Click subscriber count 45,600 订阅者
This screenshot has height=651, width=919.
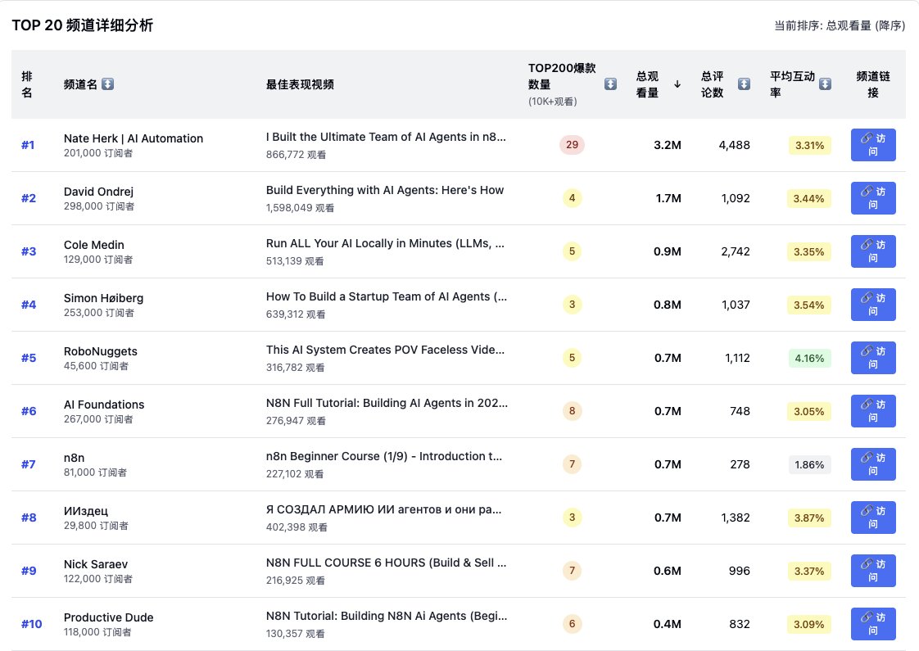click(x=96, y=366)
